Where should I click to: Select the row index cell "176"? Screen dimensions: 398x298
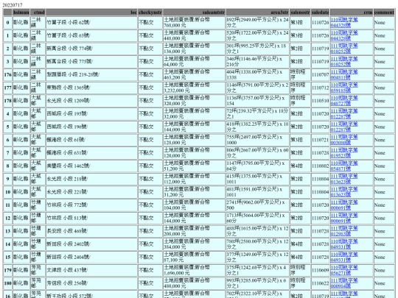click(7, 75)
